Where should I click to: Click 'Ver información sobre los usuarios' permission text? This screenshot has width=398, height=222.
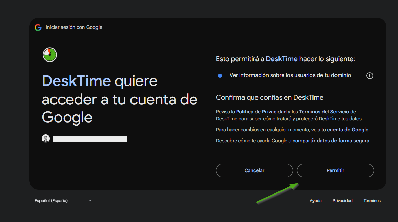290,75
